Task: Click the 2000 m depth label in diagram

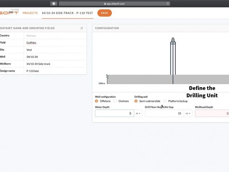Action: (102, 83)
